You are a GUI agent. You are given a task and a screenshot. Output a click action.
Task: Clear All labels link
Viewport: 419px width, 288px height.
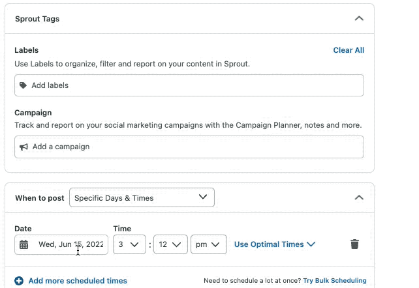(349, 50)
